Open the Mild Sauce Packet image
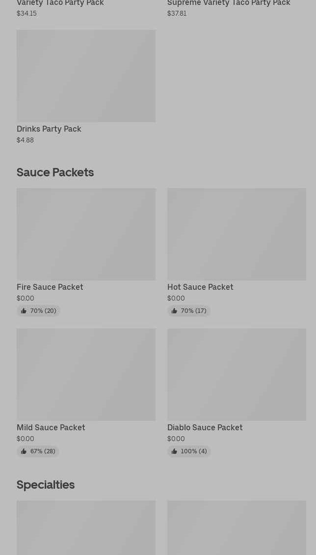316x555 pixels. pos(86,375)
